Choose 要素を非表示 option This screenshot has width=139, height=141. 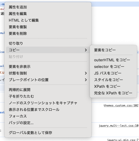tap(48, 67)
